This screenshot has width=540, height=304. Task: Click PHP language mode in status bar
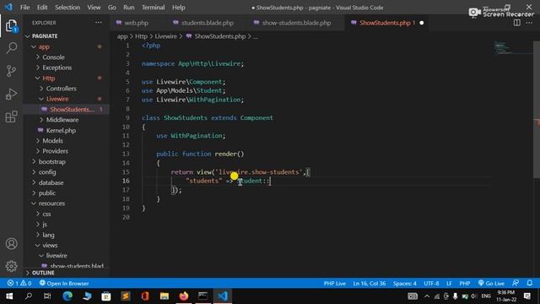pyautogui.click(x=465, y=284)
